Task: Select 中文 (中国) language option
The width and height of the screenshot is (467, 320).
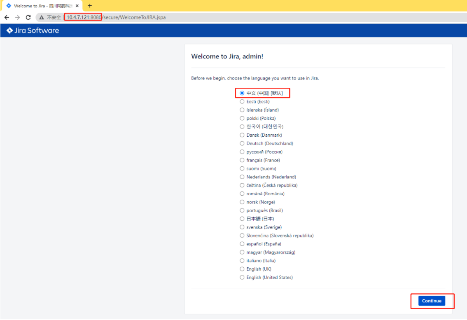Action: (242, 93)
